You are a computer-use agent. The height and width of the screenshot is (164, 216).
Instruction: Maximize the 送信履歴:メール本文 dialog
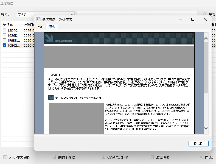[x=193, y=19]
